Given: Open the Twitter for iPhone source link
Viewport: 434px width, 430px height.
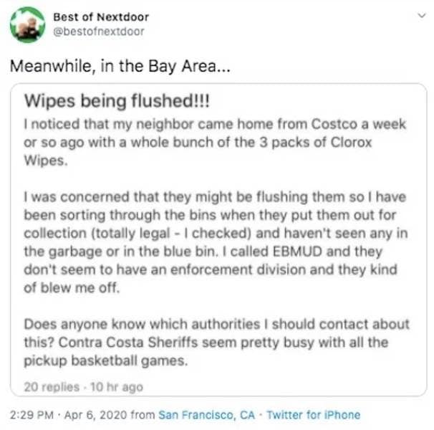Looking at the screenshot, I should (313, 414).
